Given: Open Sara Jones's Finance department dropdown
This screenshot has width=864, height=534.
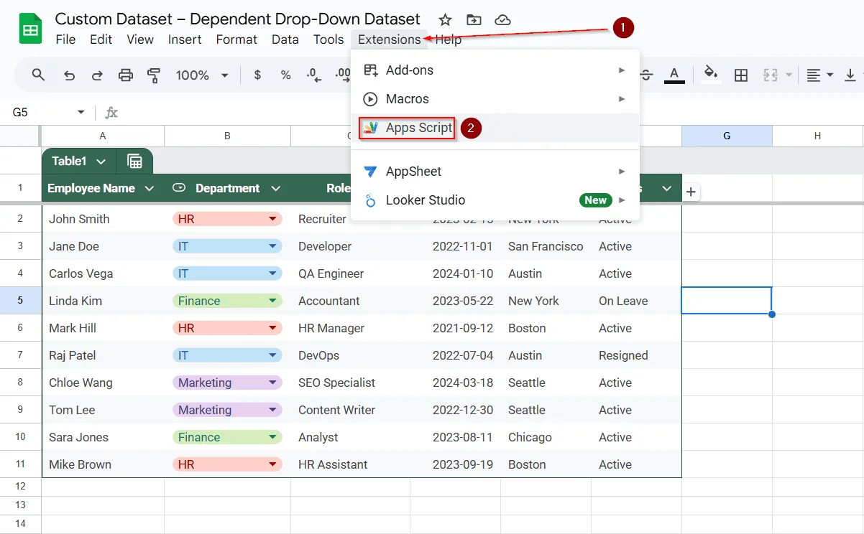Looking at the screenshot, I should point(272,437).
